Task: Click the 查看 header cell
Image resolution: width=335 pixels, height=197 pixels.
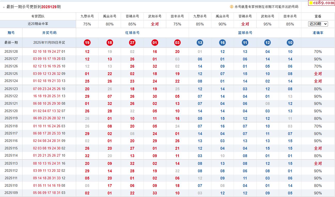Action: coord(318,16)
